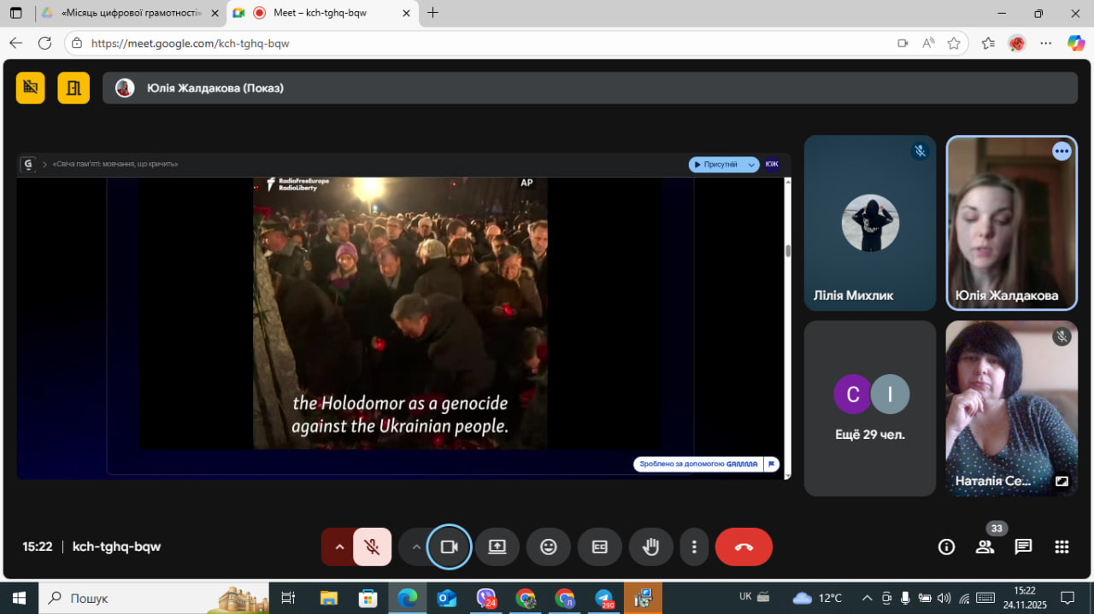Open options on Юлія Жалдакова's tile

pos(1062,151)
